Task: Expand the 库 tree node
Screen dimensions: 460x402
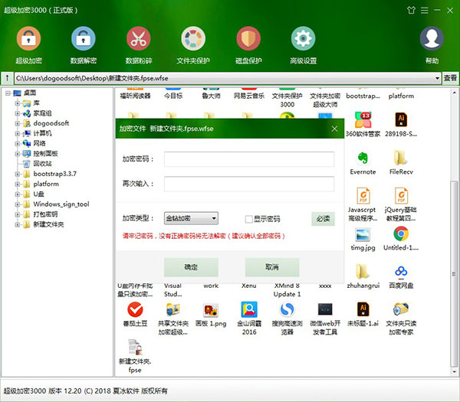Action: click(18, 103)
